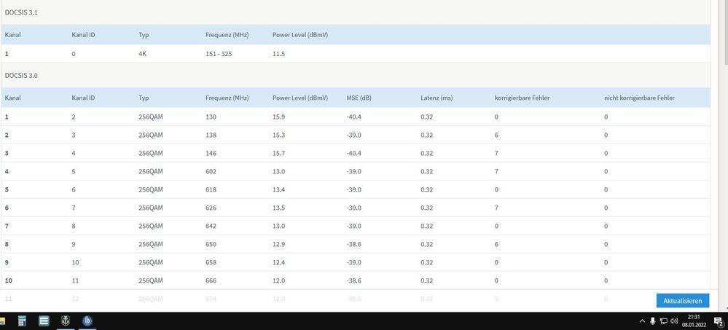
Task: Click the 4K type cell in DOCSIS 3.1
Action: pos(143,54)
